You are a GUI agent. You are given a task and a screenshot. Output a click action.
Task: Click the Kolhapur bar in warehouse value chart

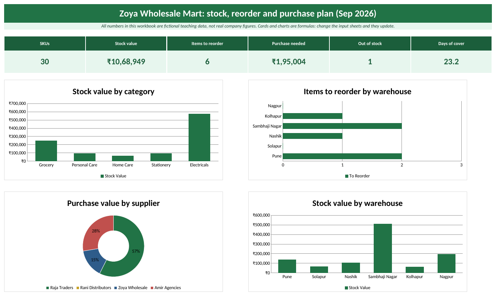415,270
